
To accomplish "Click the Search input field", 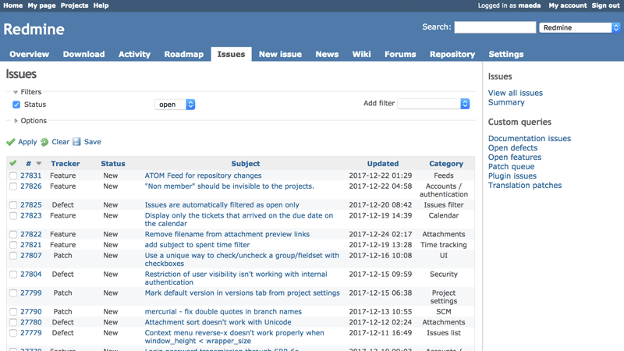I will pos(495,27).
